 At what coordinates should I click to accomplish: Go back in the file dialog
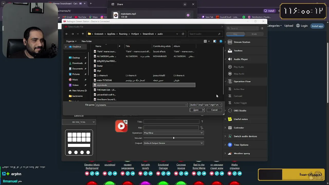67,34
